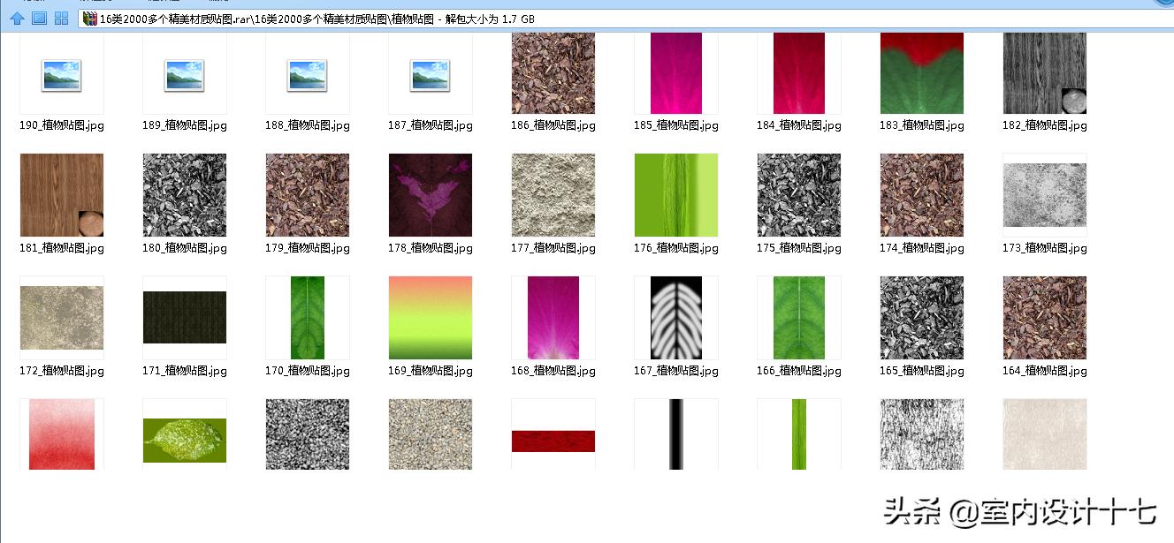The height and width of the screenshot is (543, 1174).
Task: Select the wood texture 181_植物贴图.jpg
Action: coord(61,195)
